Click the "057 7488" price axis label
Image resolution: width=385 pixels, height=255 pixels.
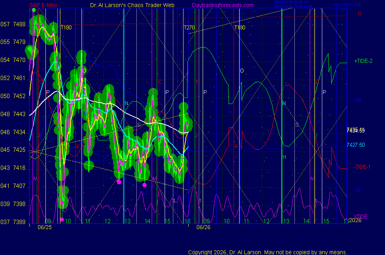point(13,24)
